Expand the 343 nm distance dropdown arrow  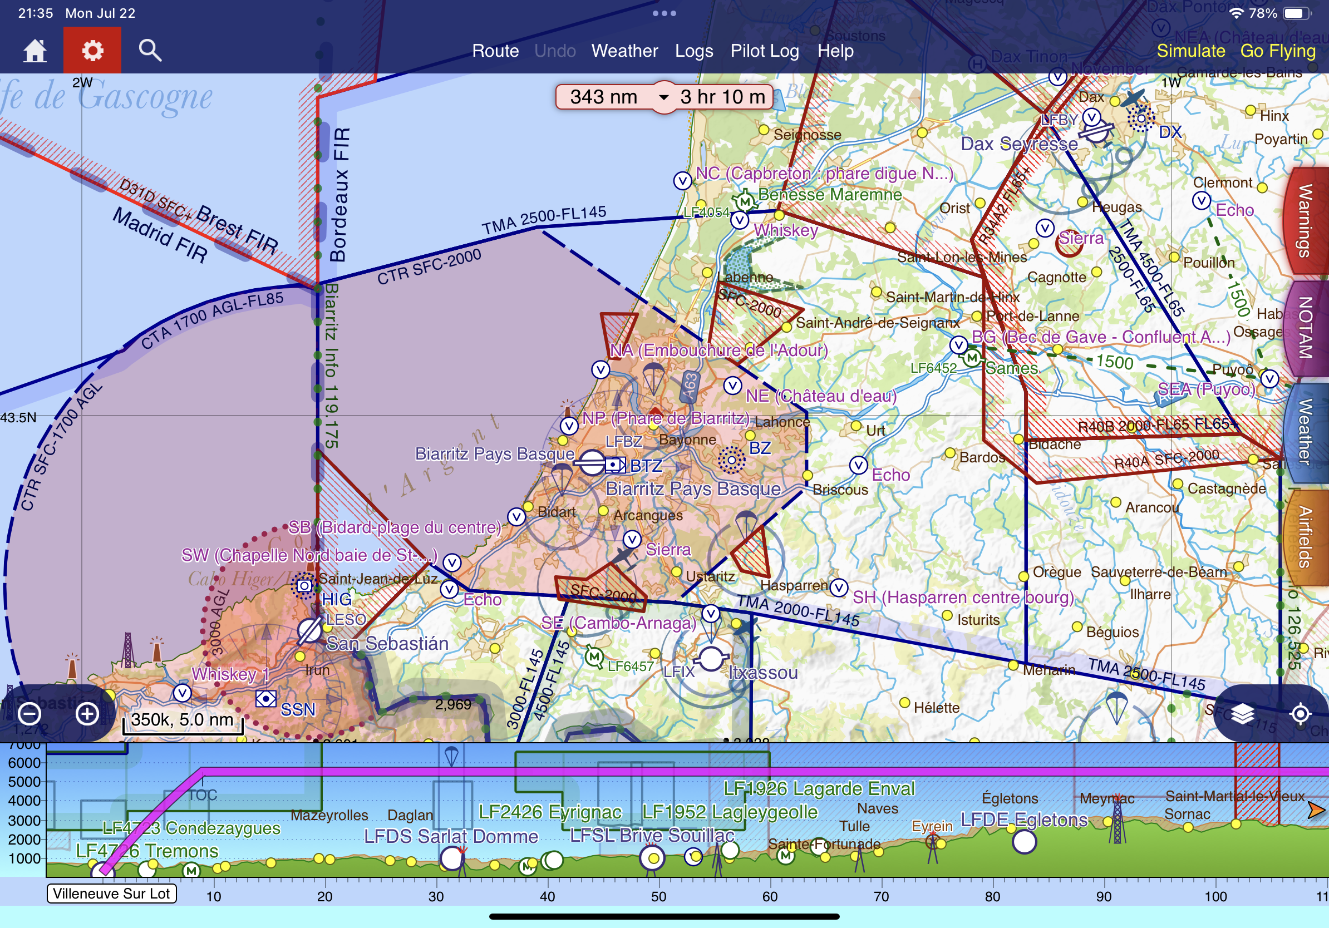tap(664, 97)
